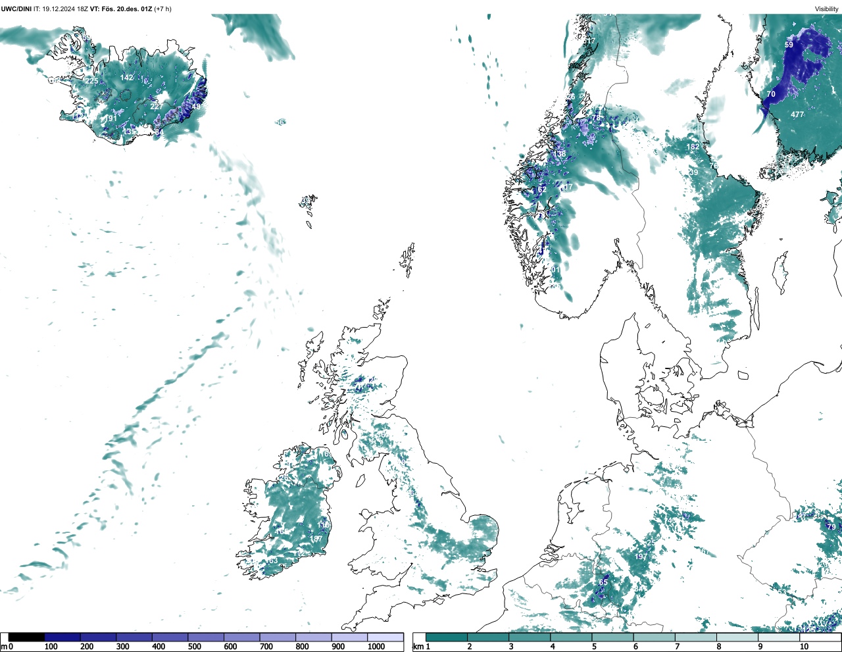
Task: Click the '197' value over Germany
Action: click(641, 557)
